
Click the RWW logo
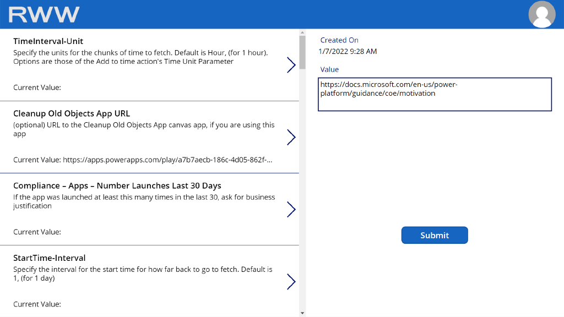pyautogui.click(x=44, y=15)
